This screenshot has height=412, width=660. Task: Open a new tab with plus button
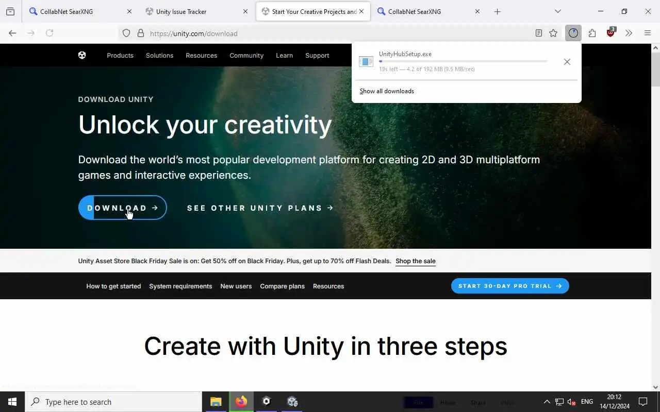coord(497,11)
